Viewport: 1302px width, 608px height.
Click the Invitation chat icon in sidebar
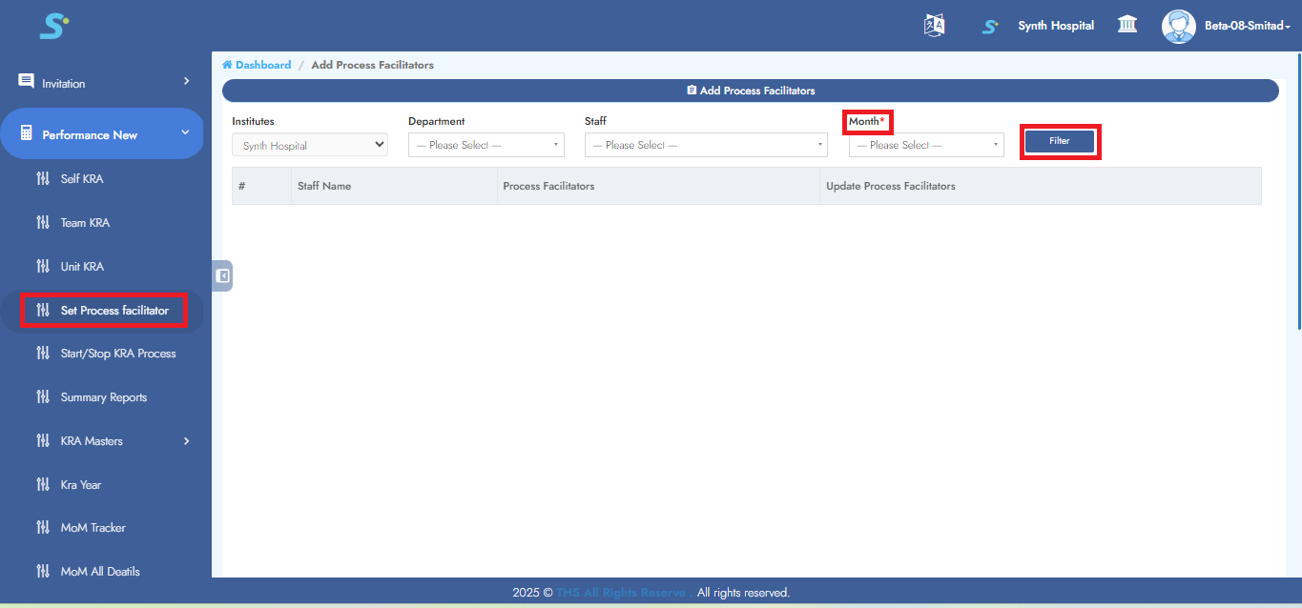click(26, 82)
